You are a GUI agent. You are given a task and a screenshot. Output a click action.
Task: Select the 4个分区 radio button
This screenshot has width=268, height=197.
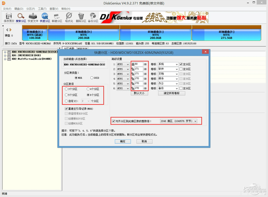[88, 89]
